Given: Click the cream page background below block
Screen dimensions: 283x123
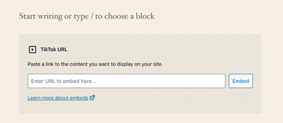Looking at the screenshot, I should pos(140,118).
